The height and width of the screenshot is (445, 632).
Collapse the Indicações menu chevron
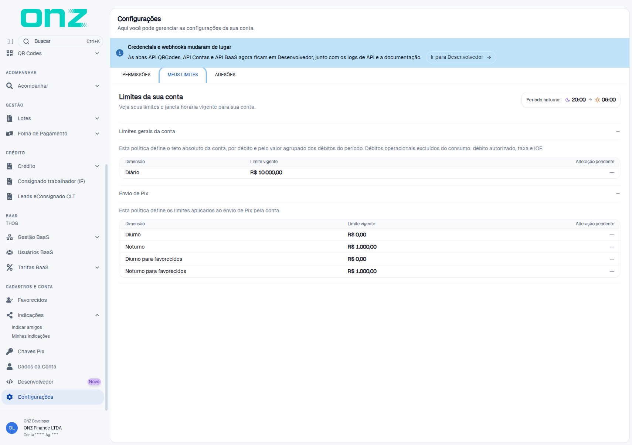click(97, 315)
